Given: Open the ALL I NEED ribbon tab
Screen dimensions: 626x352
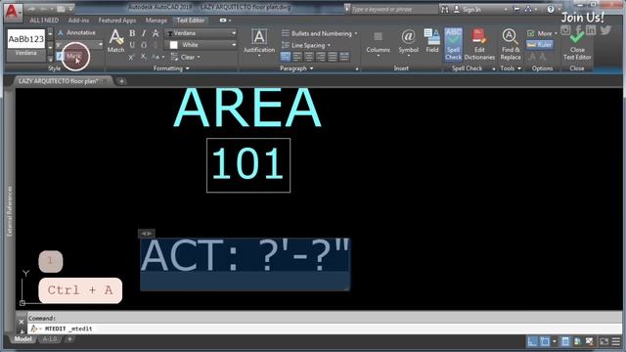Looking at the screenshot, I should click(x=44, y=20).
